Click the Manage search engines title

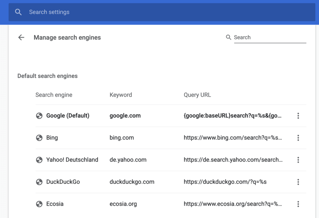click(x=67, y=38)
